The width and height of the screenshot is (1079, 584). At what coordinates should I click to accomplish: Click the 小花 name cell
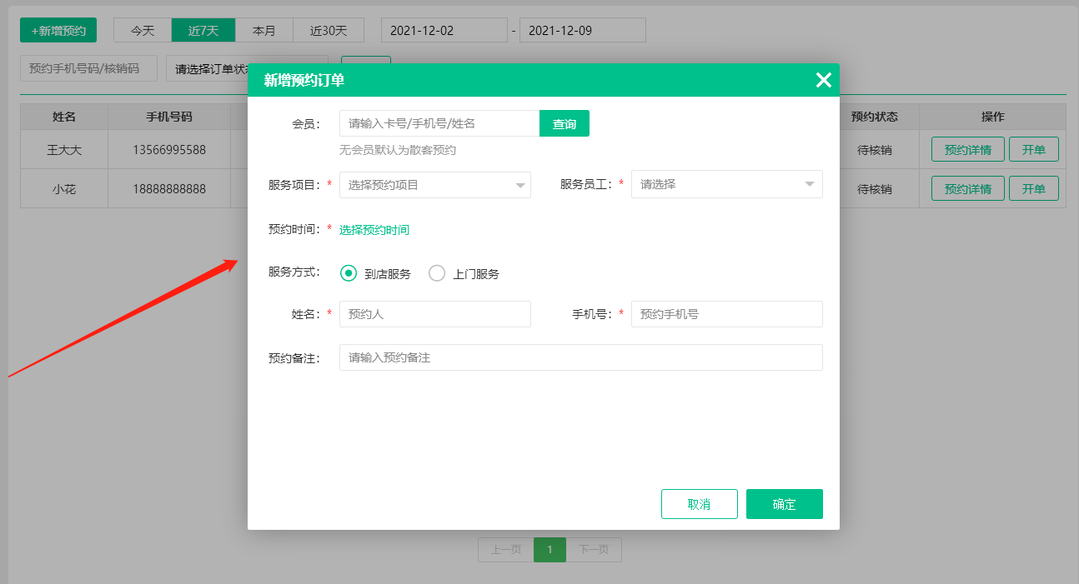pyautogui.click(x=64, y=189)
